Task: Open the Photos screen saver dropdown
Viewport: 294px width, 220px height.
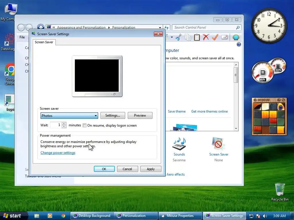Action: (x=69, y=116)
